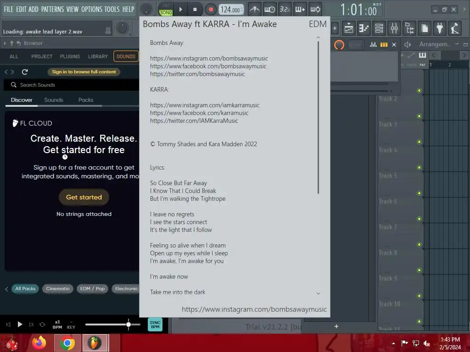This screenshot has width=470, height=352.
Task: Open the browser tree view icon
Action: point(409,28)
